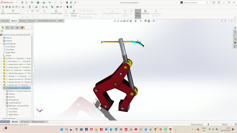Click Zoom to Area icon

click(118, 21)
